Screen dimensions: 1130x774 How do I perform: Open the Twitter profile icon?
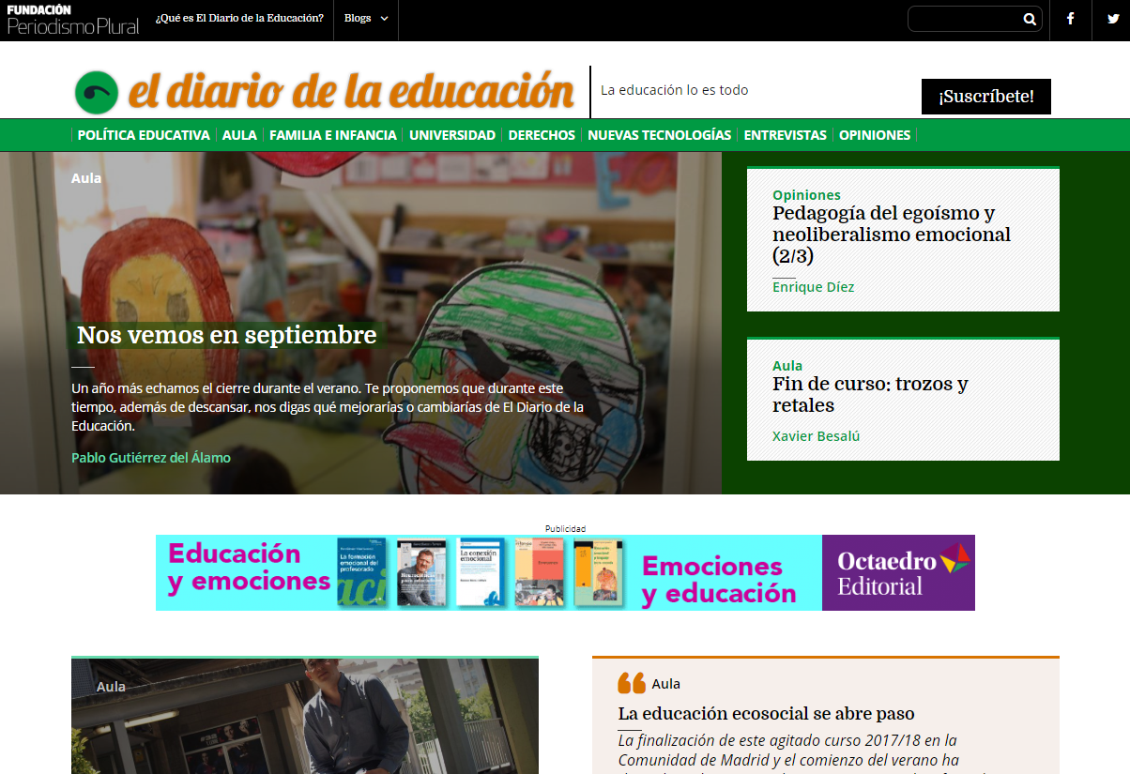pyautogui.click(x=1112, y=19)
